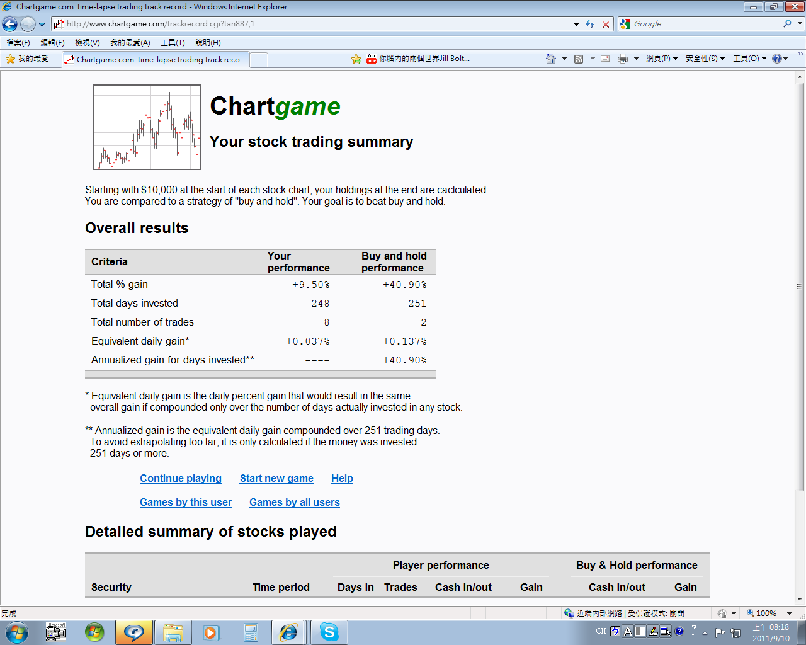Open the 網頁(P) command bar menu
The width and height of the screenshot is (806, 645).
click(662, 59)
